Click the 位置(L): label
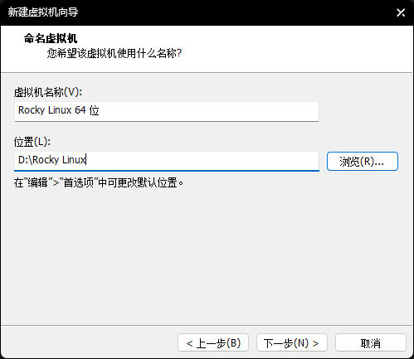Image resolution: width=414 pixels, height=359 pixels. click(x=32, y=142)
